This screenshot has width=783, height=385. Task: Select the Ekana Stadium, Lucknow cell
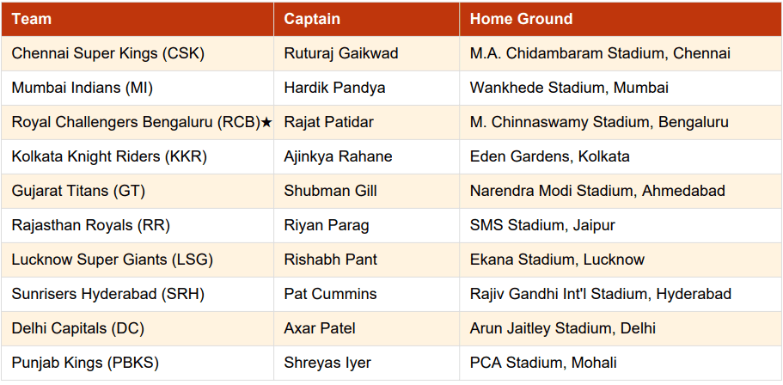(x=557, y=260)
